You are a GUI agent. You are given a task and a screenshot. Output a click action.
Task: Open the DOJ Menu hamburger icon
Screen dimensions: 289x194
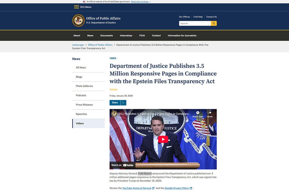click(76, 7)
